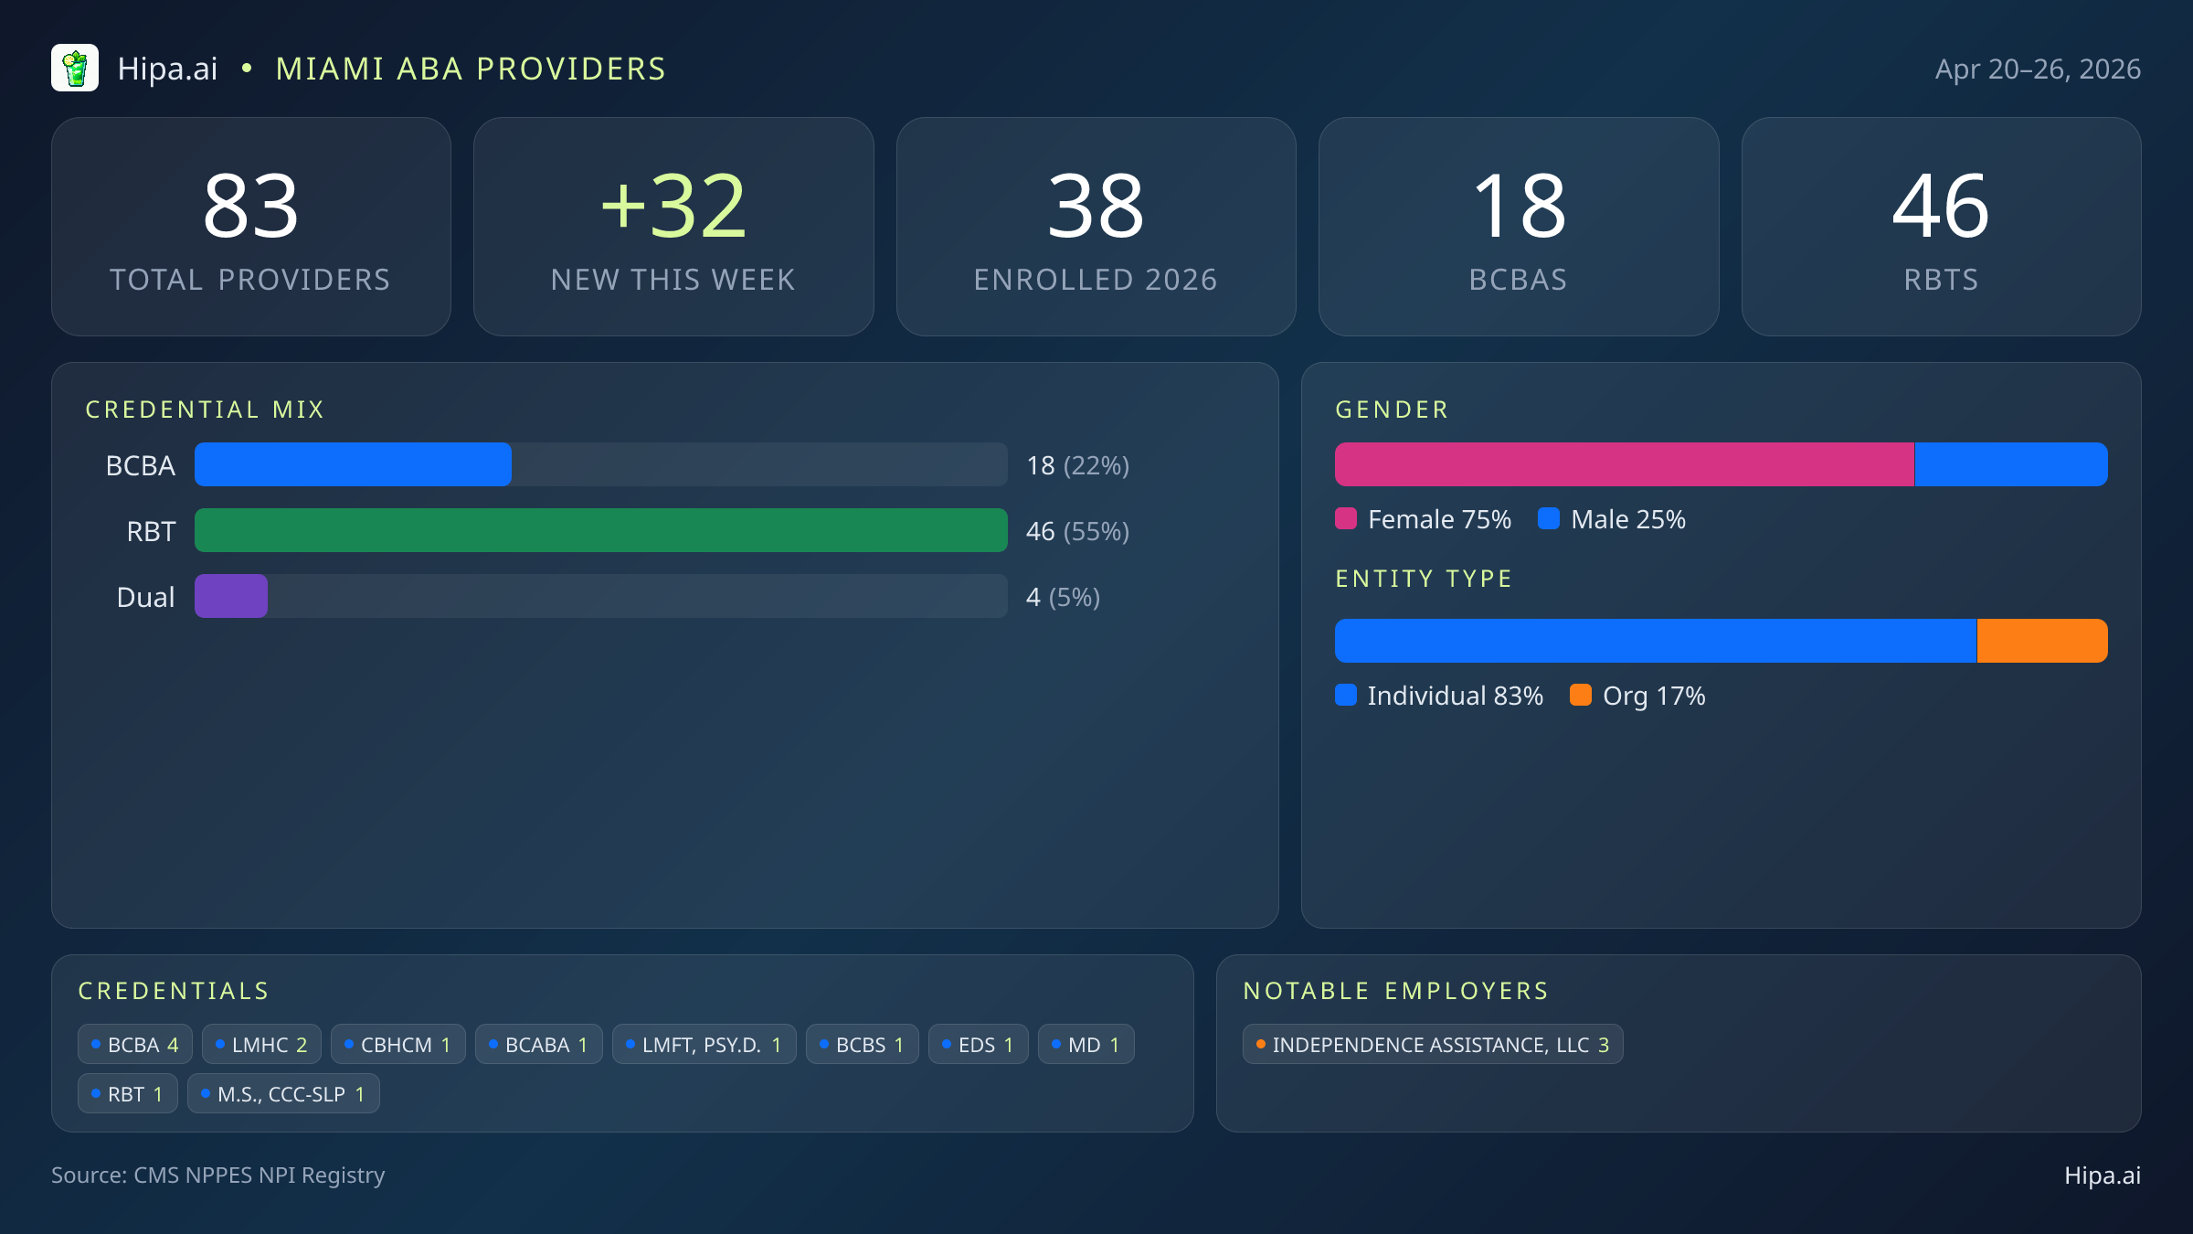Select the M.S., CCC-SLP credential chip
The width and height of the screenshot is (2193, 1234).
[283, 1094]
